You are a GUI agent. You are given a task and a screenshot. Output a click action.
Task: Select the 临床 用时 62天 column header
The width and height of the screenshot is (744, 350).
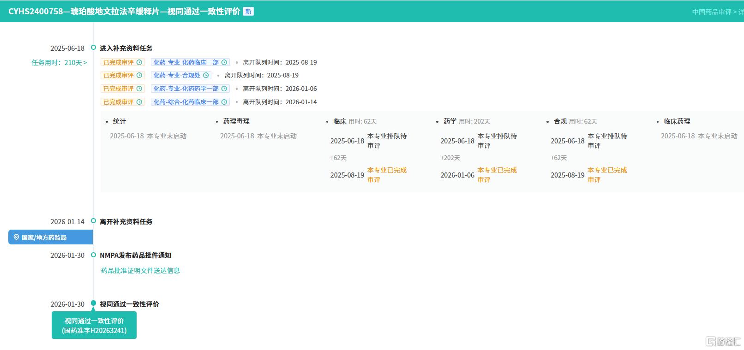354,121
